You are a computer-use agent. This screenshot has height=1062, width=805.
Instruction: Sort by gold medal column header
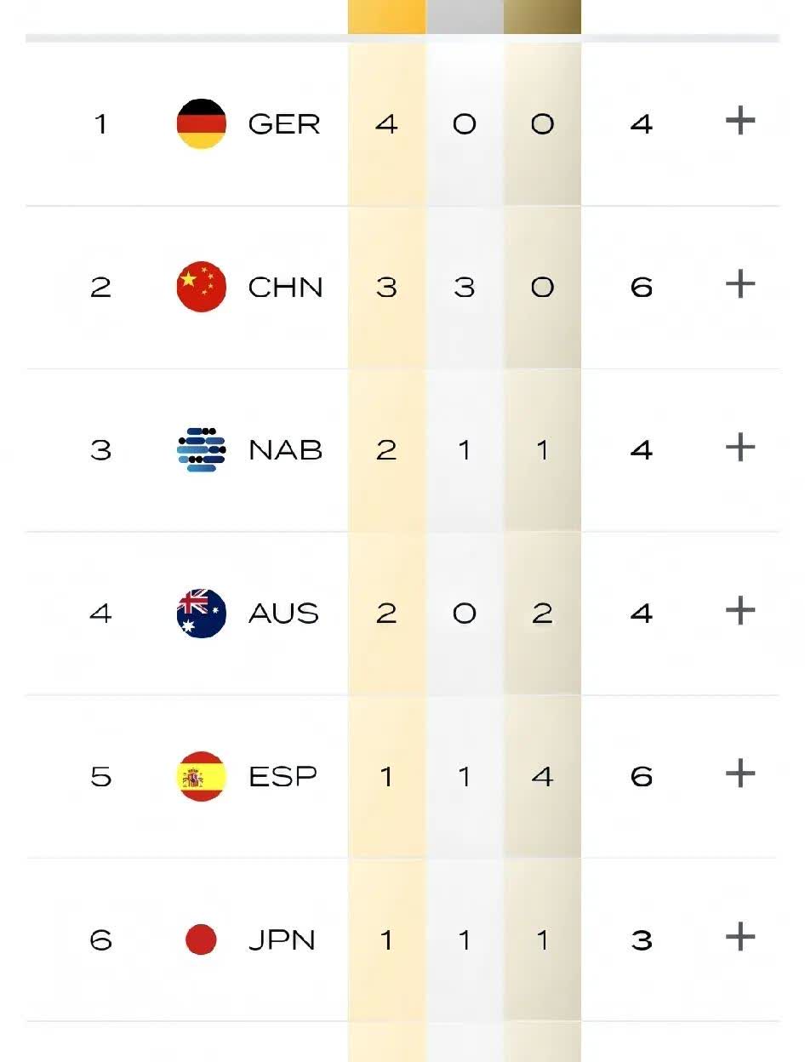(x=386, y=17)
